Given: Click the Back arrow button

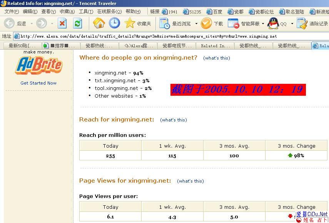Looking at the screenshot, I should (x=9, y=23).
